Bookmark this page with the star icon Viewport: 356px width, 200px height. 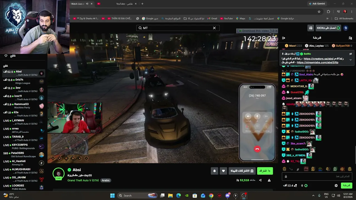pyautogui.click(x=319, y=12)
